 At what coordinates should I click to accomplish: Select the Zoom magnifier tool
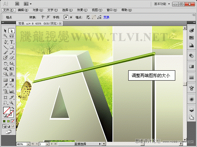click(11, 103)
